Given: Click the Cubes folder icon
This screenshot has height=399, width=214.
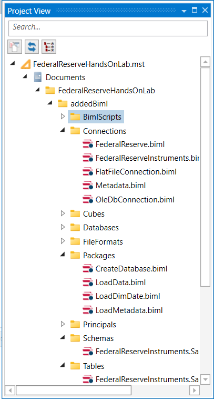Looking at the screenshot, I should pyautogui.click(x=75, y=214).
